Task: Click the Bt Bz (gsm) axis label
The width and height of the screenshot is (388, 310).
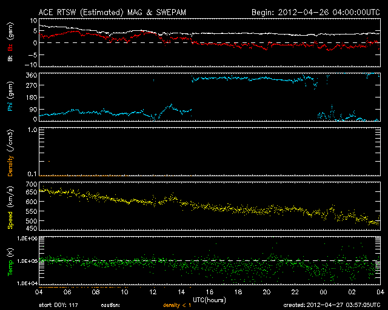Action: (10, 42)
